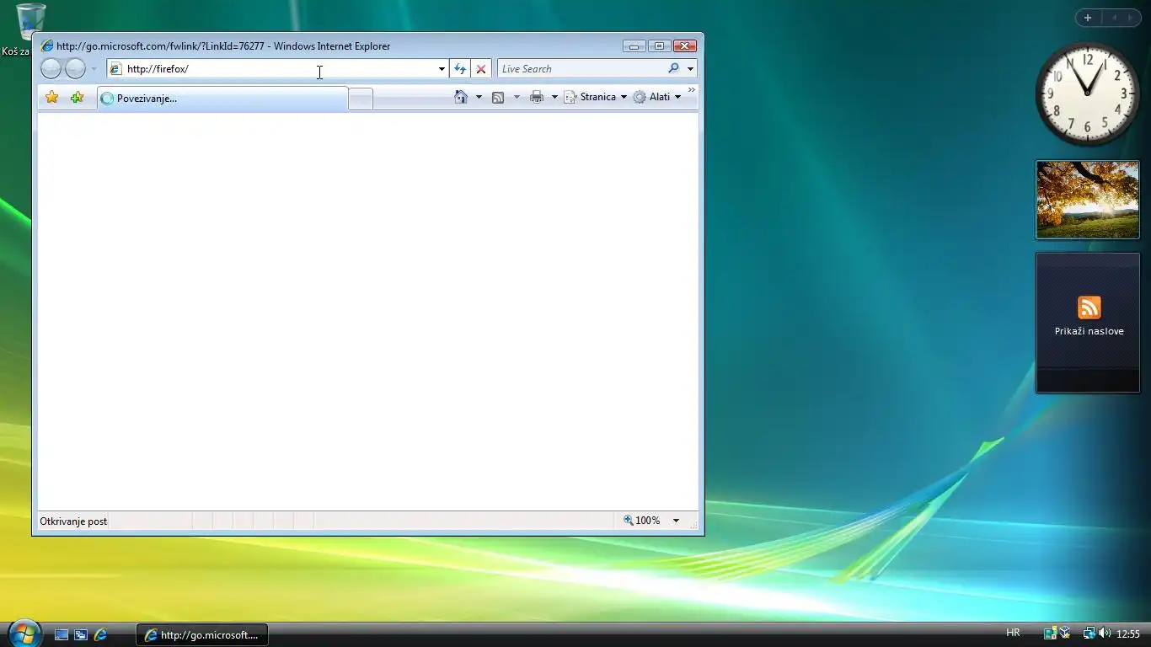The height and width of the screenshot is (647, 1151).
Task: Click the Home page icon
Action: tap(460, 97)
